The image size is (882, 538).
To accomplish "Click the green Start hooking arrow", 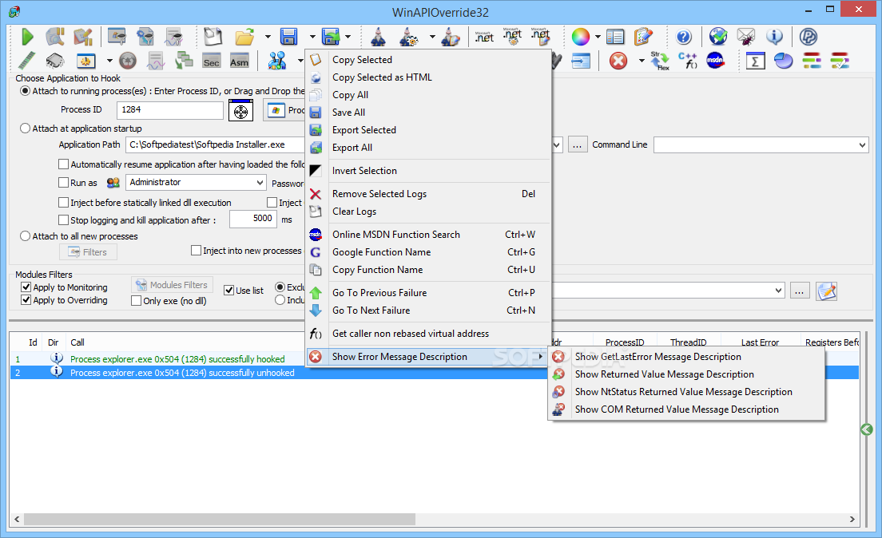I will pos(27,37).
